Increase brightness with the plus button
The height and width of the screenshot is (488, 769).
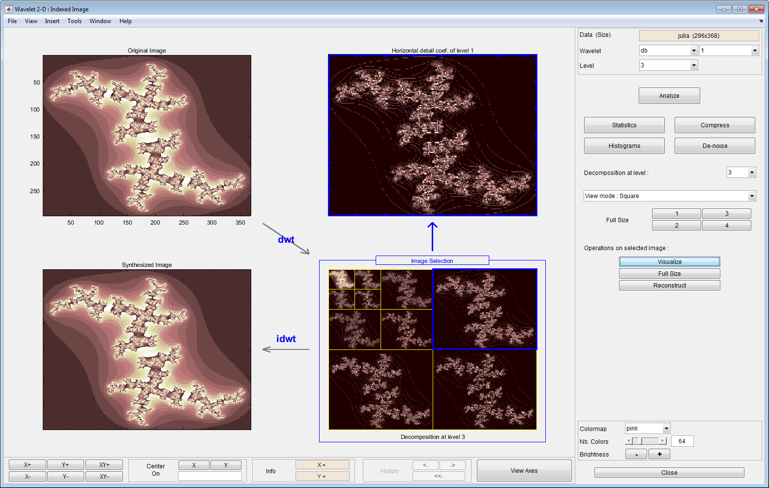(659, 454)
